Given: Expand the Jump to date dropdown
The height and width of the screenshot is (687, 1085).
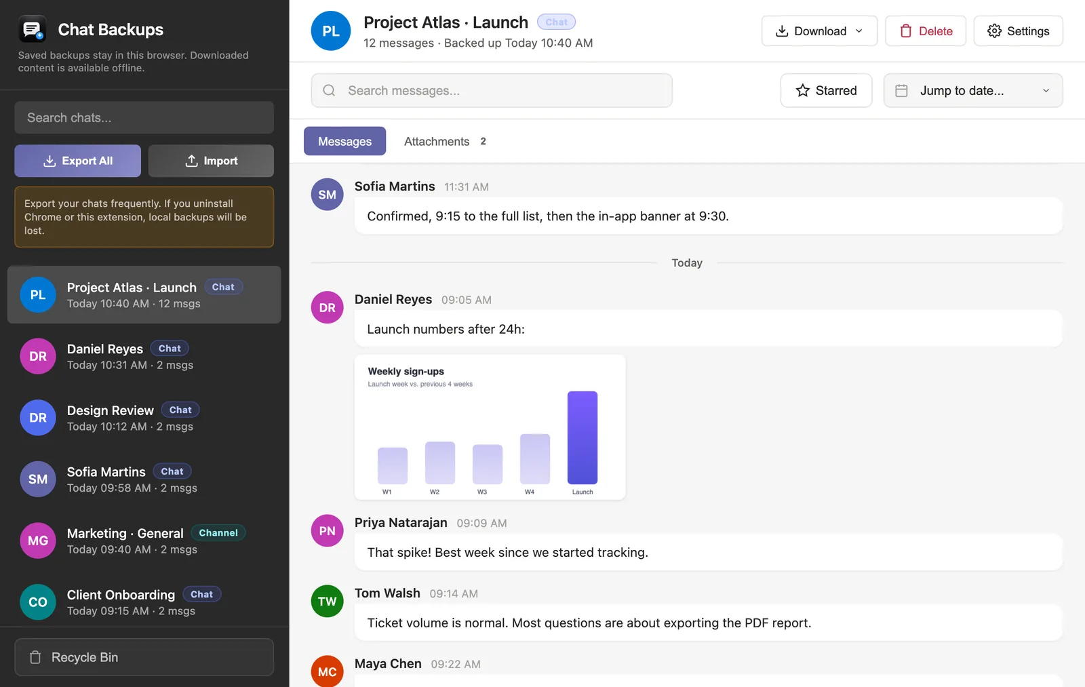Looking at the screenshot, I should [x=973, y=90].
